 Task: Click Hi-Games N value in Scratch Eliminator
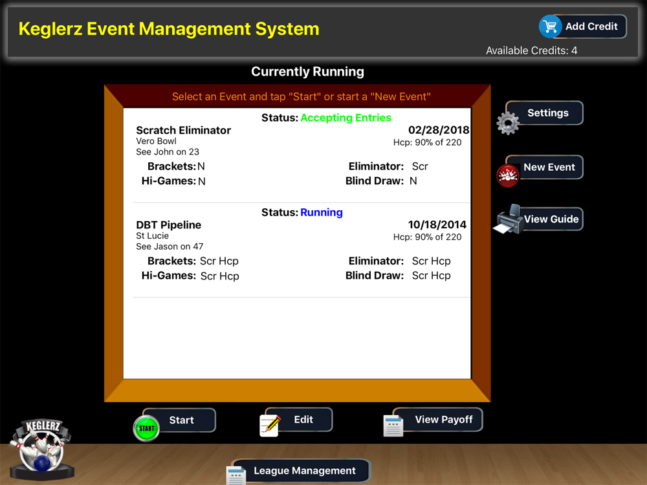point(201,182)
